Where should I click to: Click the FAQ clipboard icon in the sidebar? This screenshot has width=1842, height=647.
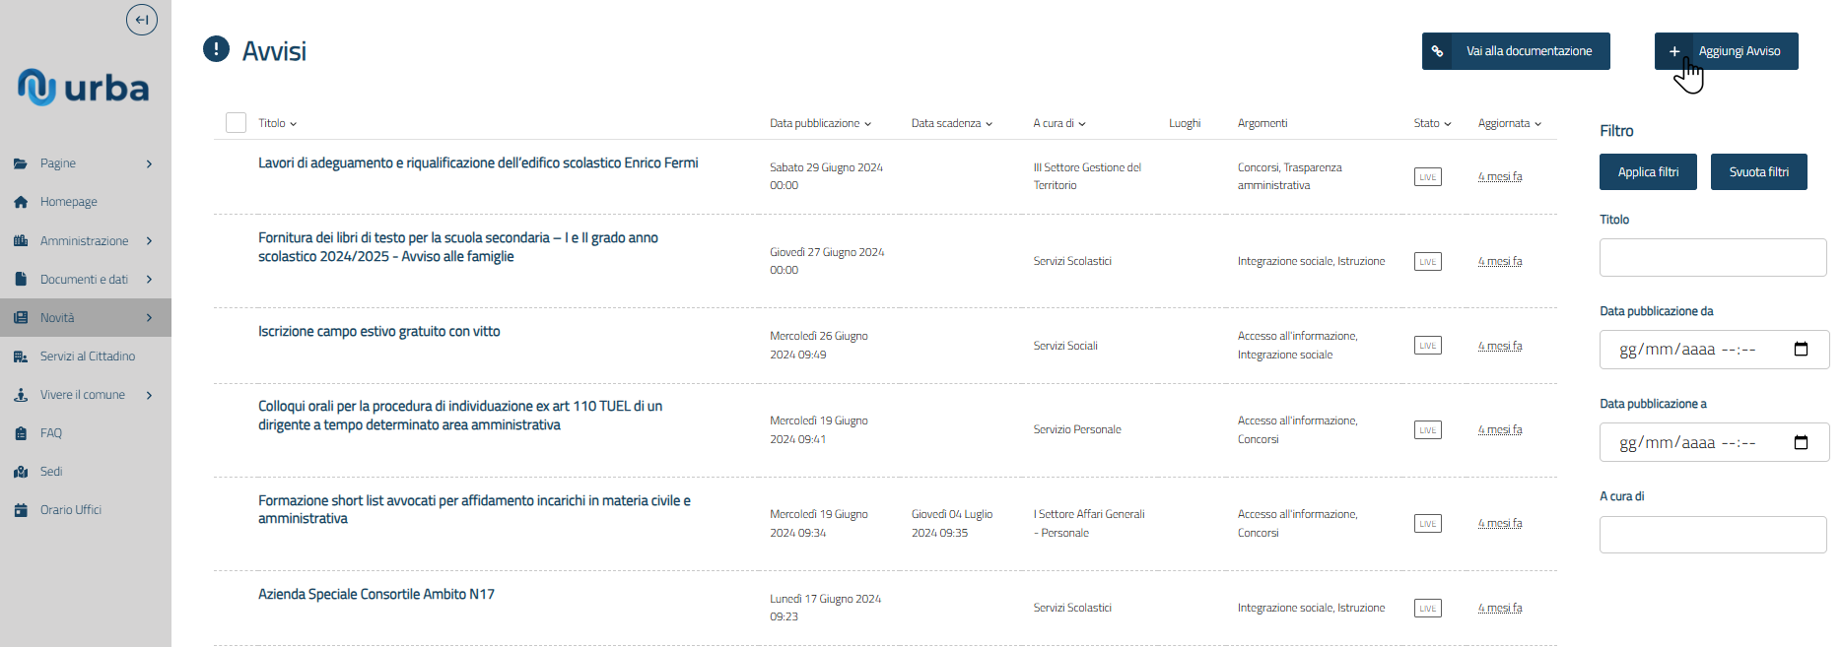click(21, 433)
